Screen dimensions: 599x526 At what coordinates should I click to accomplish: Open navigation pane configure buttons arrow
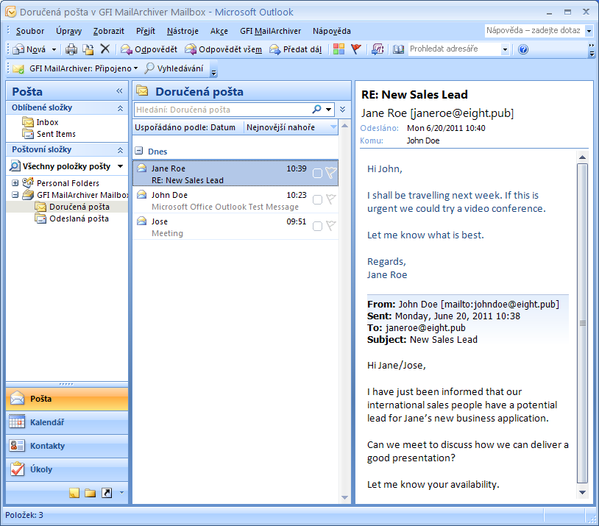click(121, 493)
